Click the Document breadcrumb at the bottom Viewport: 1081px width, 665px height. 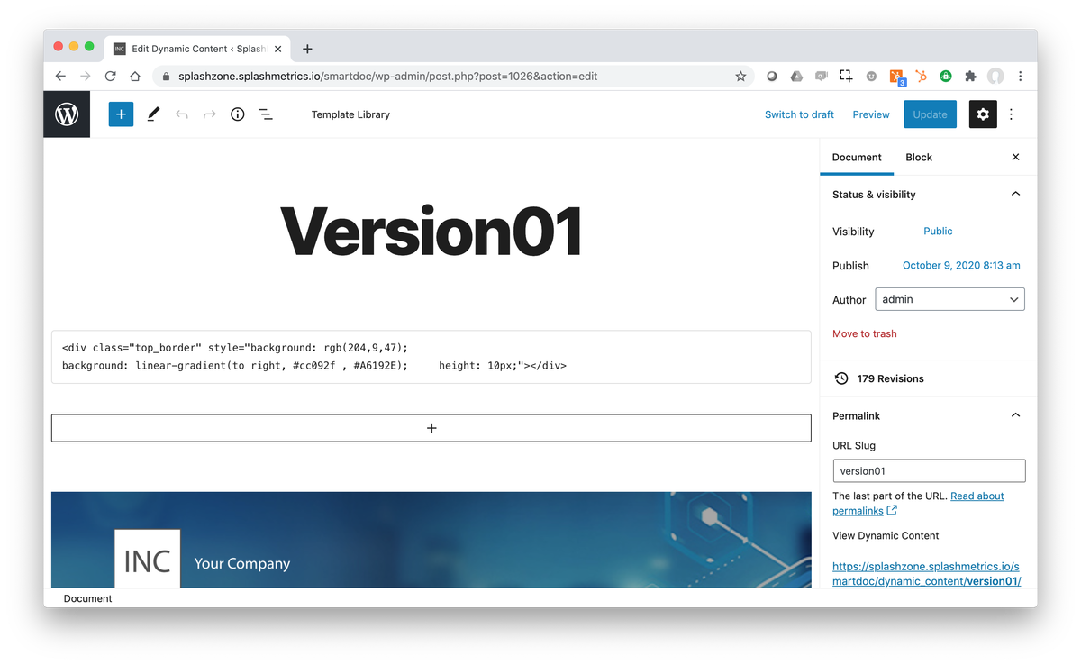[x=88, y=598]
